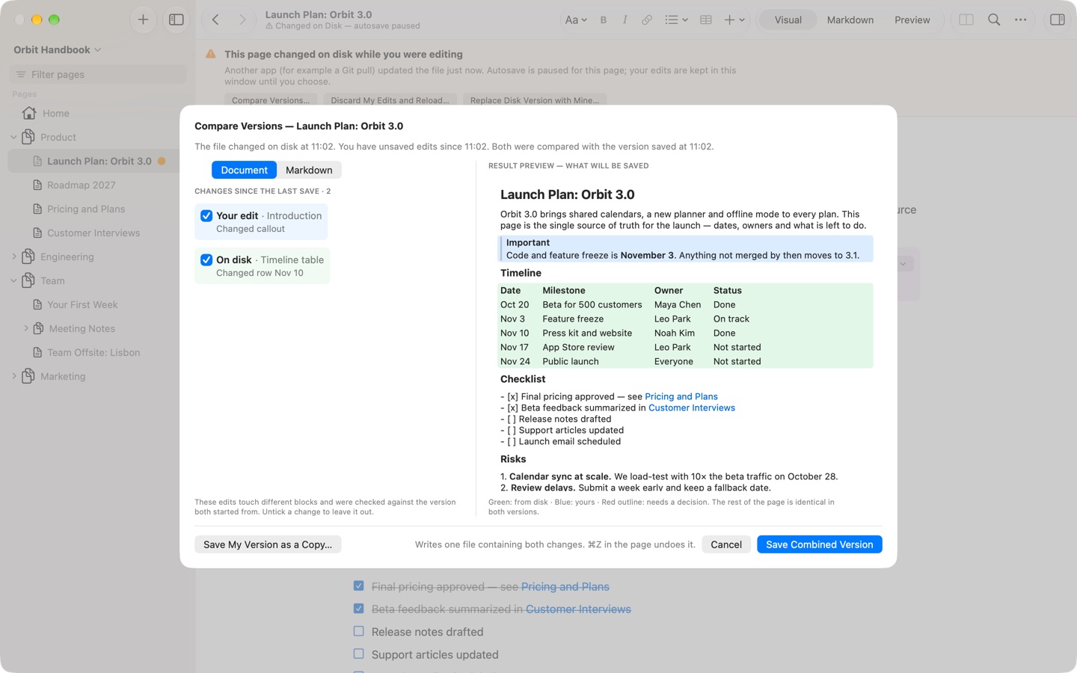Open the Orbit Handbook workspace dropdown
This screenshot has height=673, width=1077.
point(58,49)
